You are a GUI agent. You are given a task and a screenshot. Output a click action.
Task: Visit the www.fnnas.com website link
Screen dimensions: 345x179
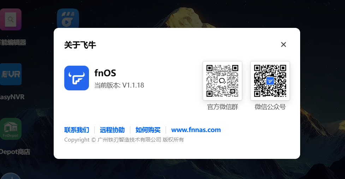[196, 130]
